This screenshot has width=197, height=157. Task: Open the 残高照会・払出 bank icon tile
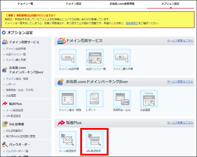[122, 99]
